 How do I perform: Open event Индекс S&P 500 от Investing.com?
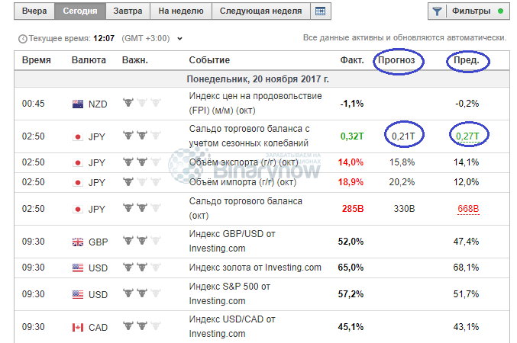[x=230, y=293]
